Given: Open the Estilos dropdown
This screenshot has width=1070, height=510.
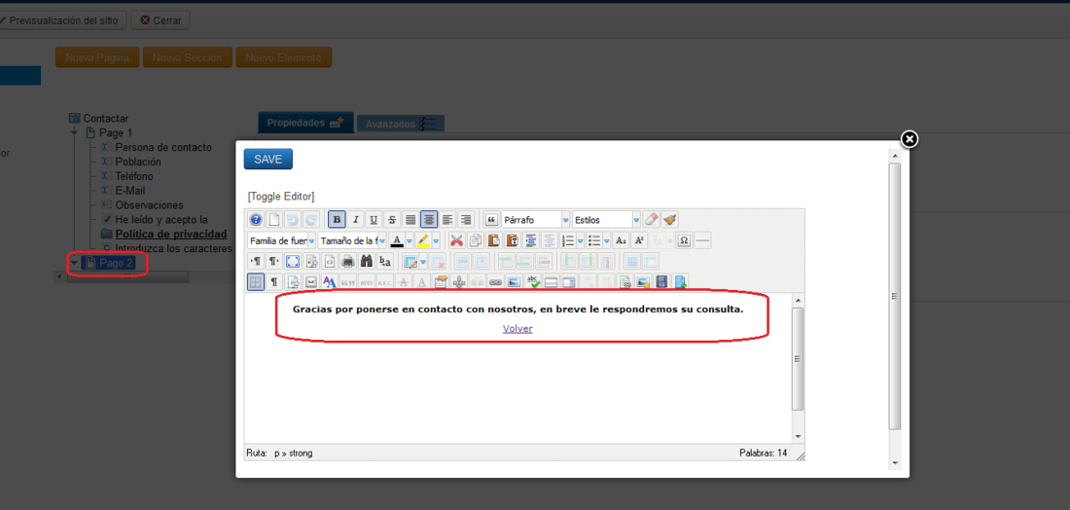Looking at the screenshot, I should pos(606,220).
